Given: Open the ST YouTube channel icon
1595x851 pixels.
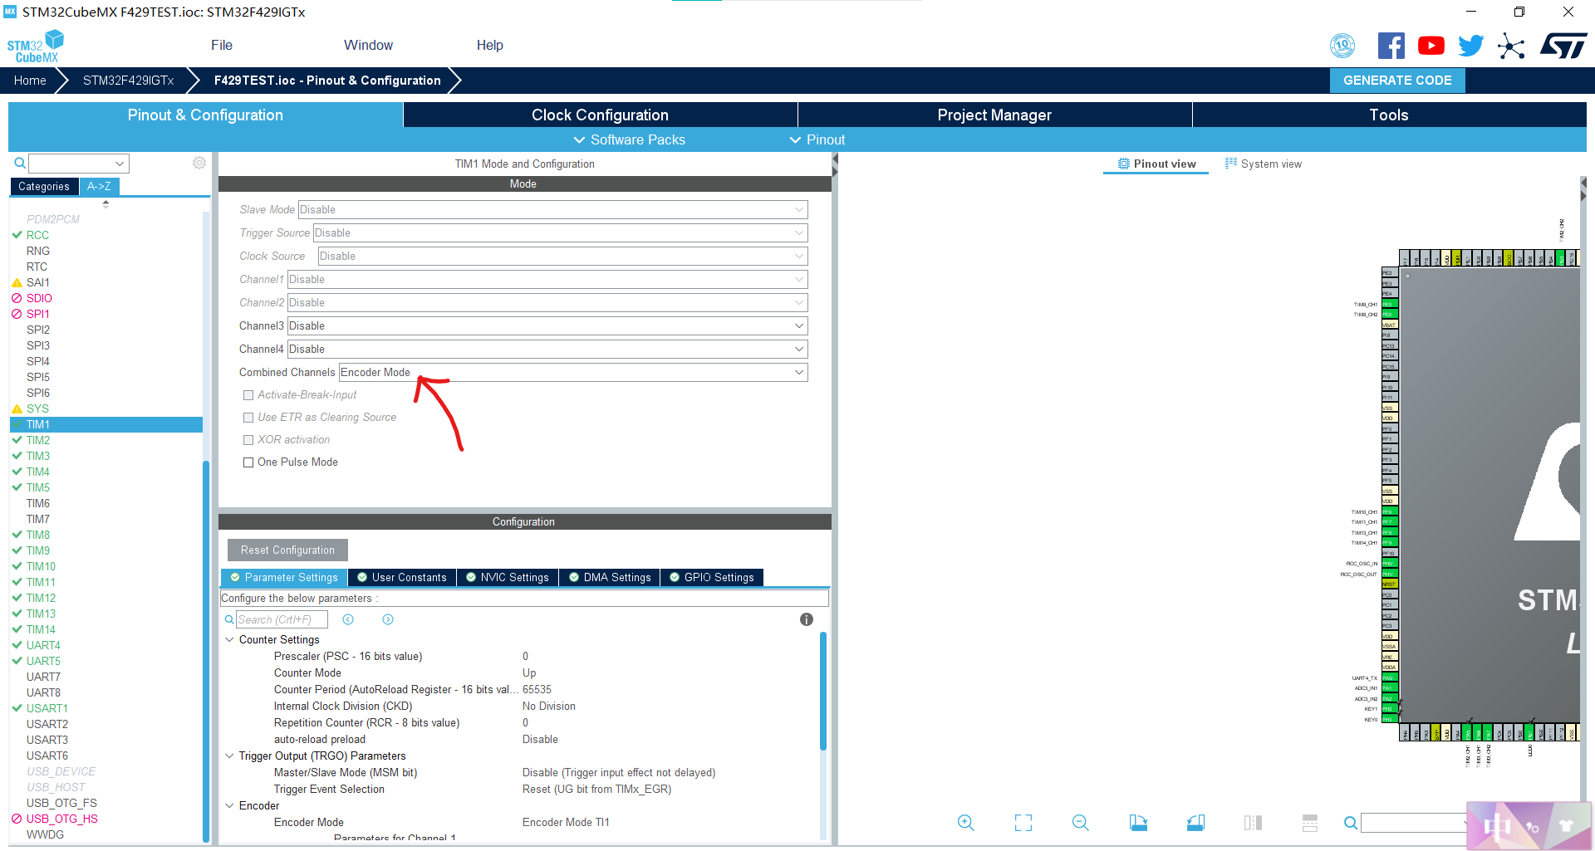Looking at the screenshot, I should coord(1431,46).
